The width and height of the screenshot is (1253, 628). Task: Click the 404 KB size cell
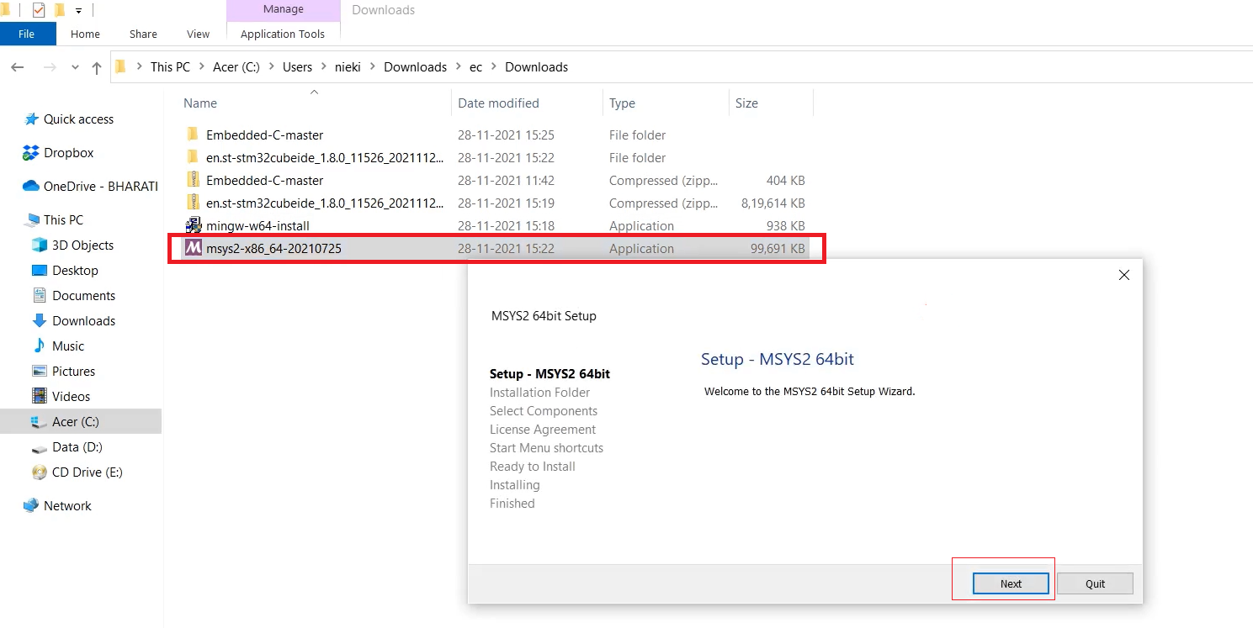[x=785, y=180]
